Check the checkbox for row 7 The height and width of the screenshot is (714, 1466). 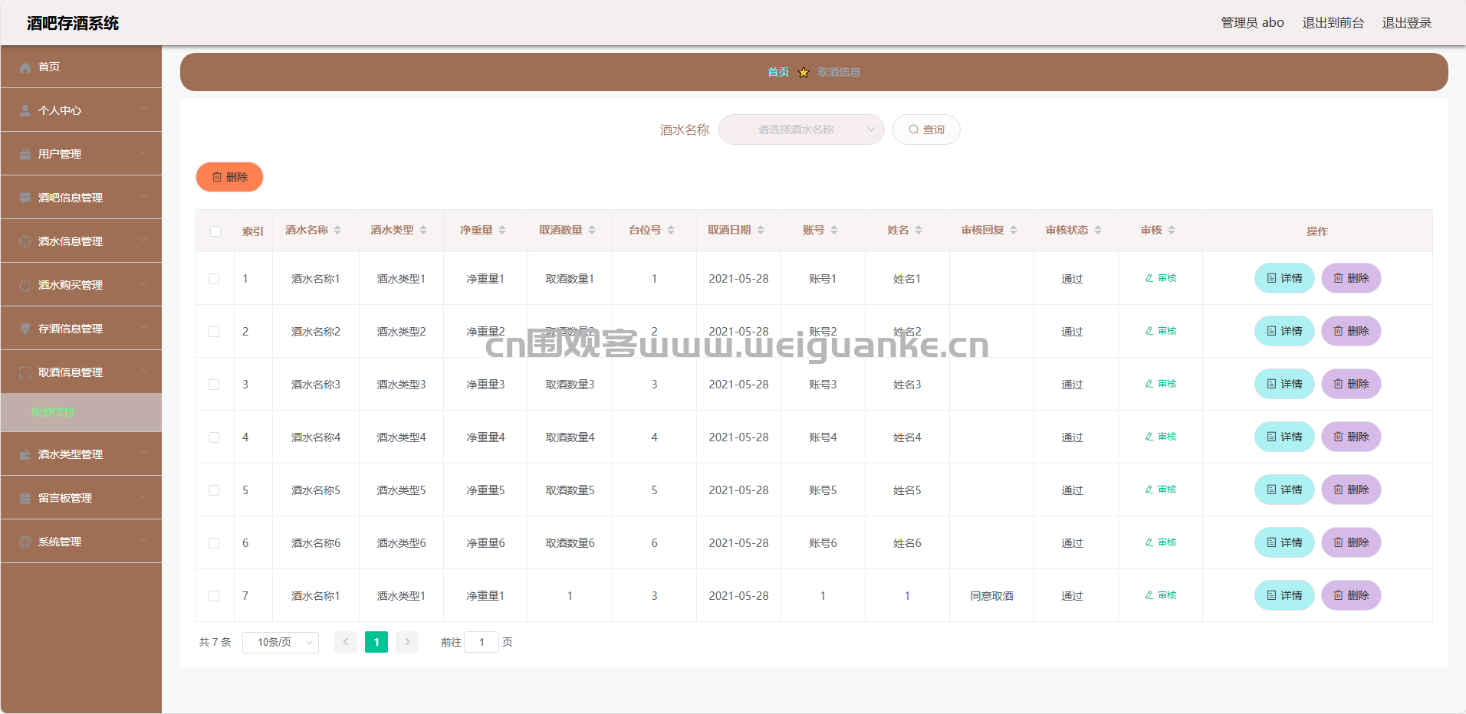point(214,596)
